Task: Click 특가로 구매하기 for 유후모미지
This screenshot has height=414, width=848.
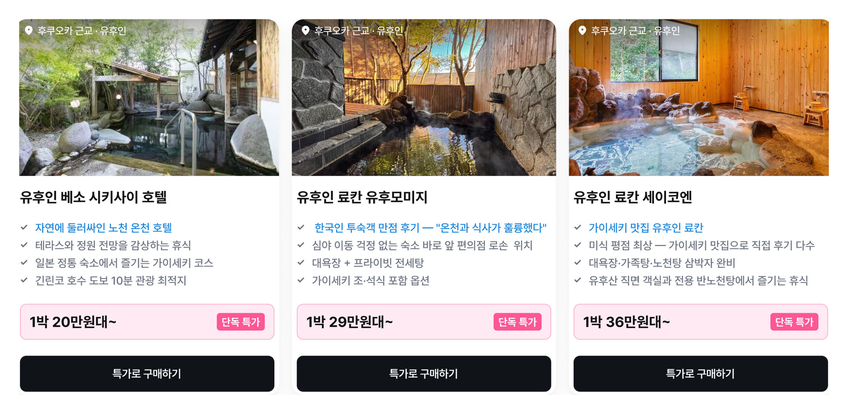Action: pyautogui.click(x=424, y=373)
